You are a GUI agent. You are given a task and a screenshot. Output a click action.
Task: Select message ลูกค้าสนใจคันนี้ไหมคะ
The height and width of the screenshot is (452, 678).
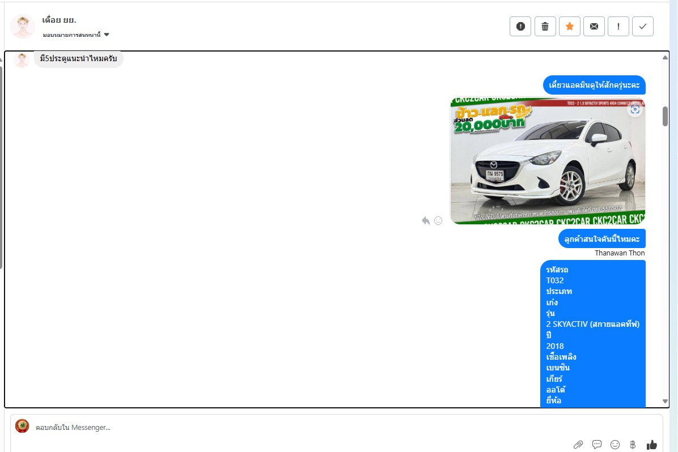[x=601, y=239]
